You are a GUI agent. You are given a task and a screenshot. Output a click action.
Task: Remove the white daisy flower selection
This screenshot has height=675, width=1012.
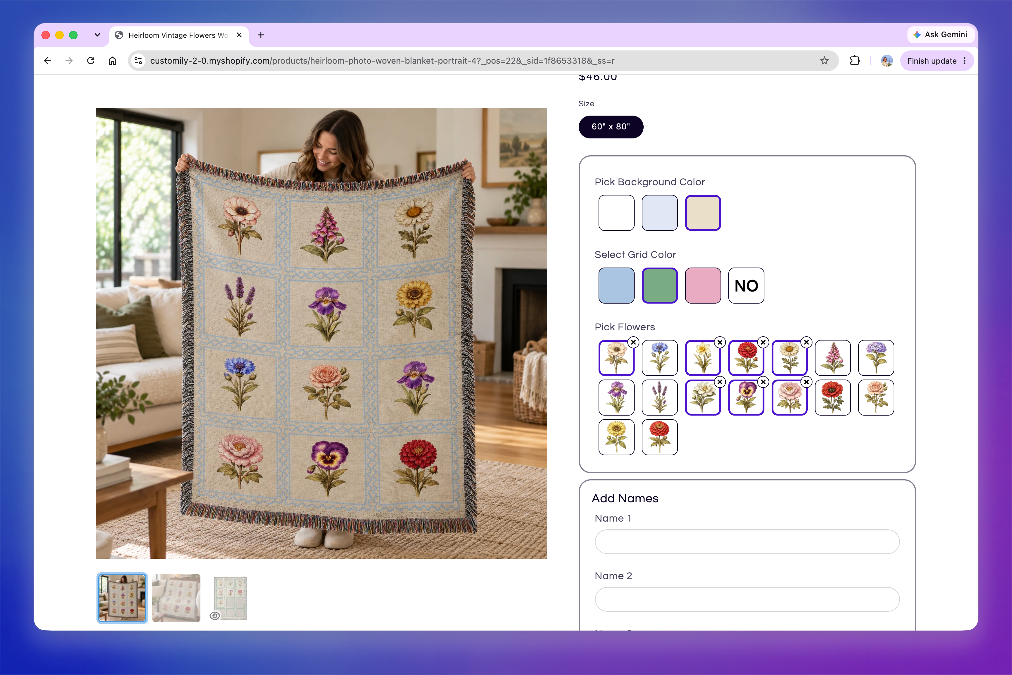coord(806,342)
